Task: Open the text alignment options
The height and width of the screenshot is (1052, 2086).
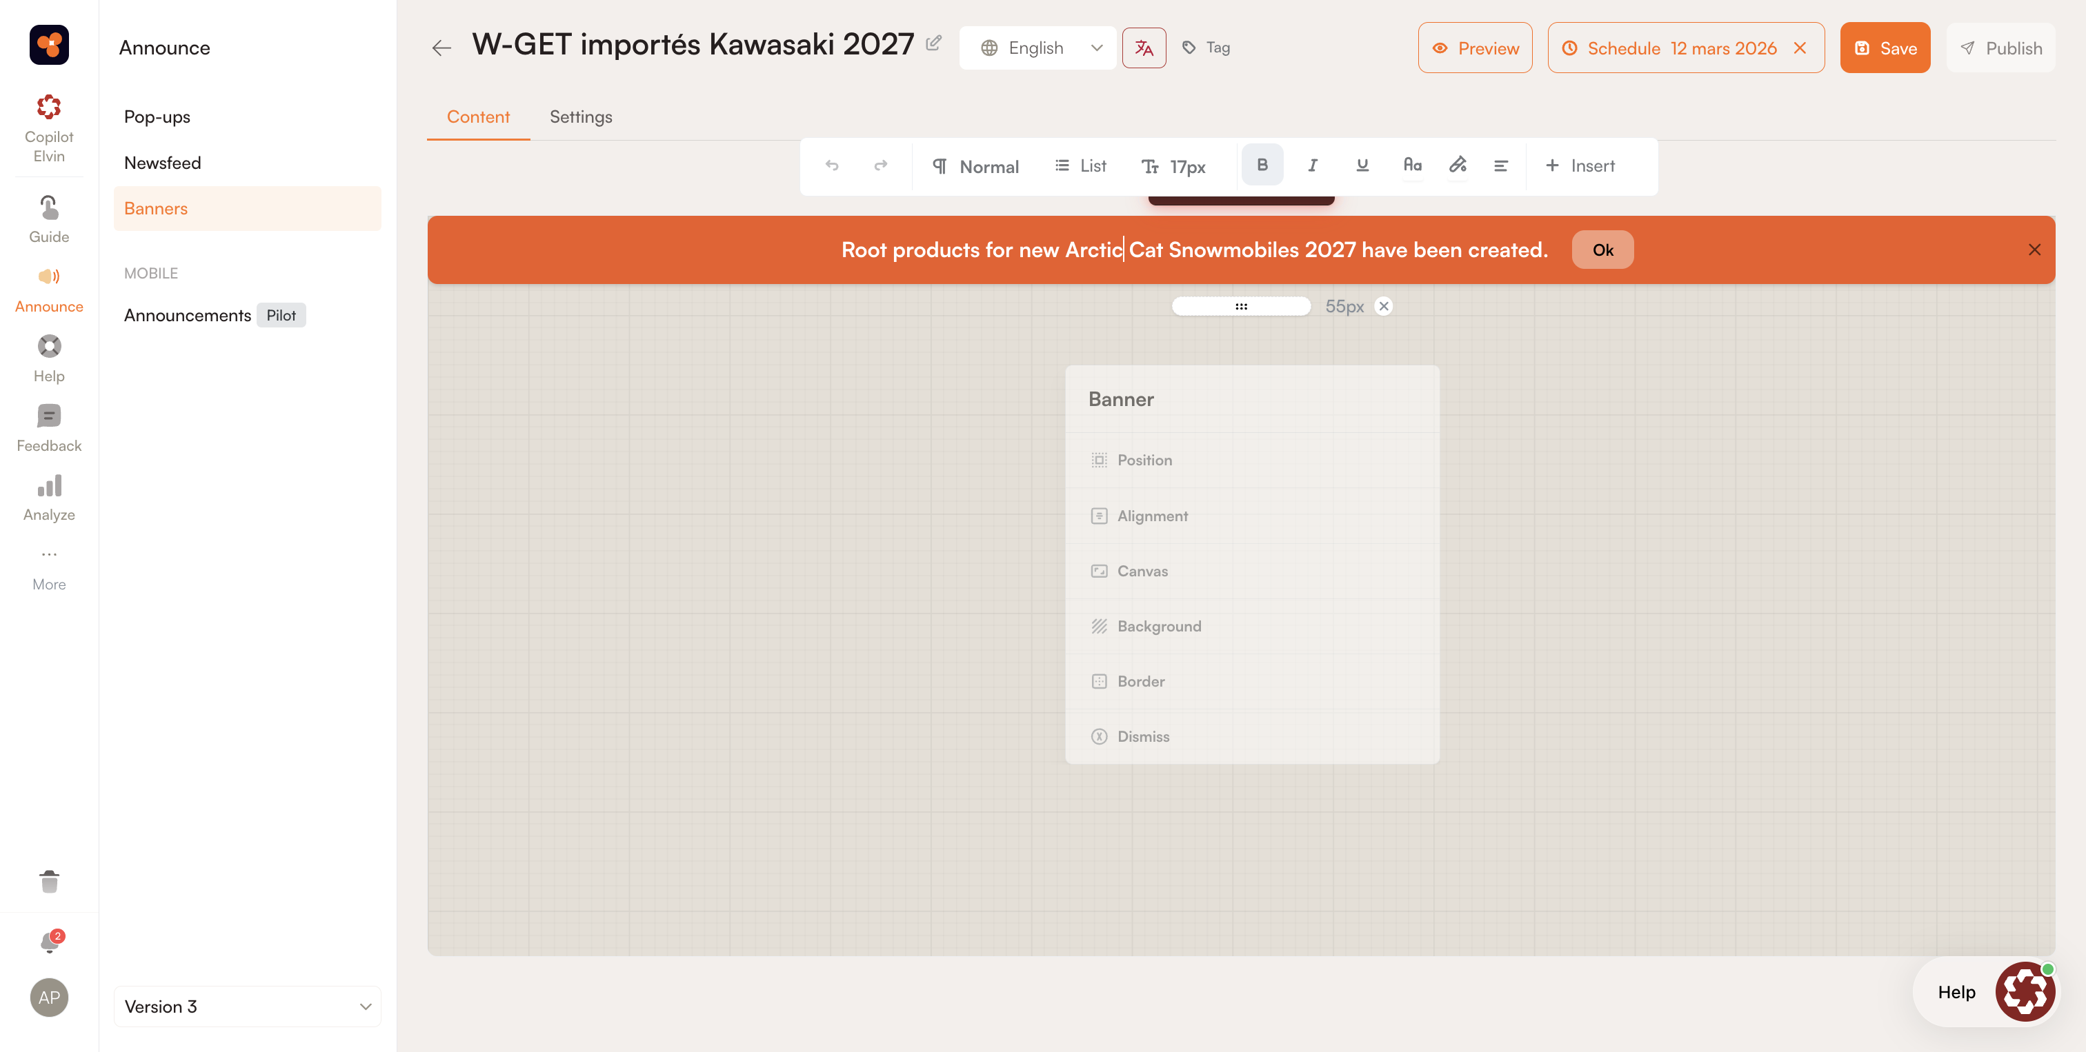Action: click(x=1500, y=165)
